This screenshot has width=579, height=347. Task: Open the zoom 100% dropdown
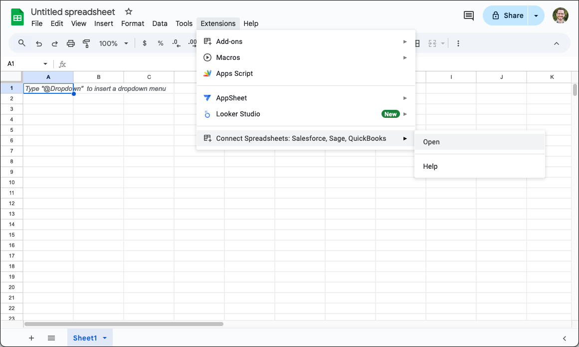click(114, 43)
